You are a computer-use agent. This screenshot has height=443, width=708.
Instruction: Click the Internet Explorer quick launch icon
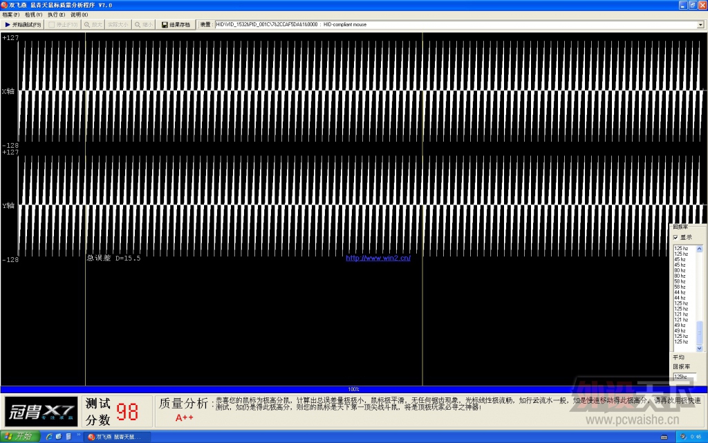click(49, 436)
